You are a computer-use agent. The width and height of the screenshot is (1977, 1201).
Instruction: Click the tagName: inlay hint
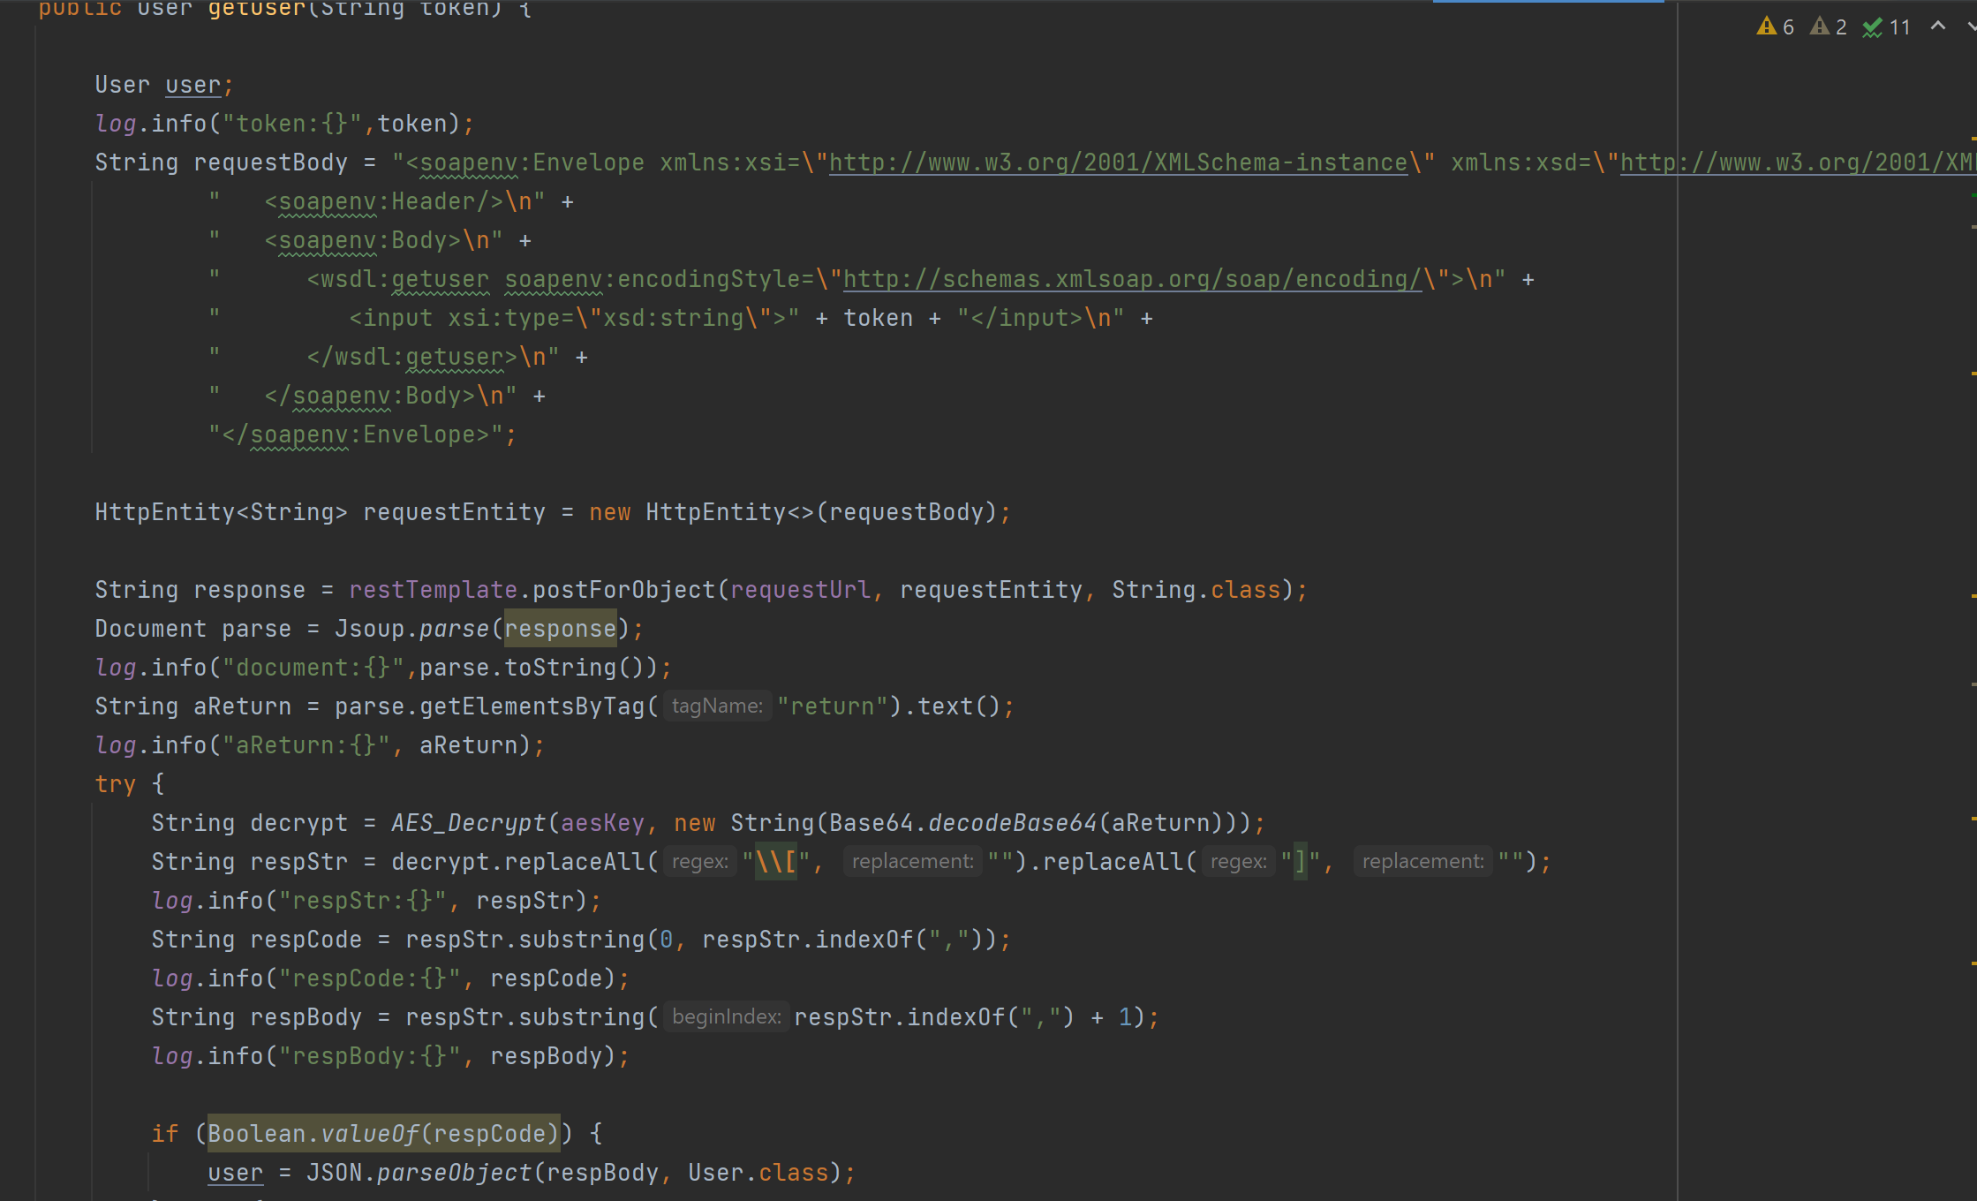(x=717, y=706)
